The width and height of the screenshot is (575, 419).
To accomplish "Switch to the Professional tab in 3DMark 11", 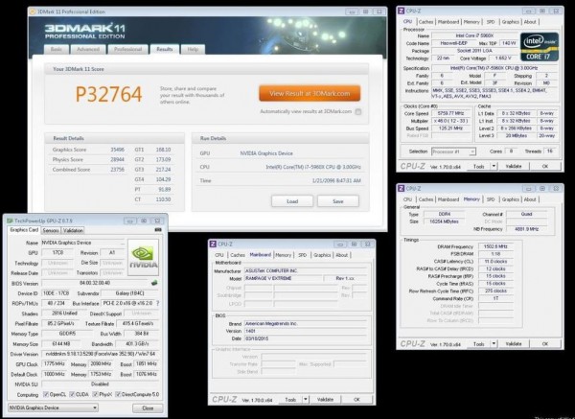I will point(127,49).
